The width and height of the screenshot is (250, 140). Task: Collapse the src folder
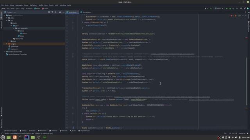click(7, 21)
